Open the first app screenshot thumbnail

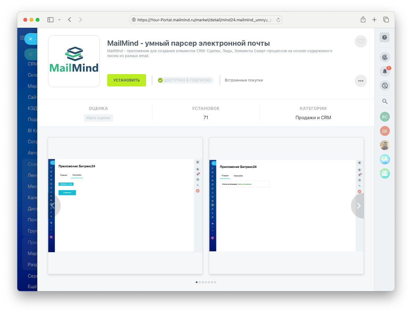(125, 205)
